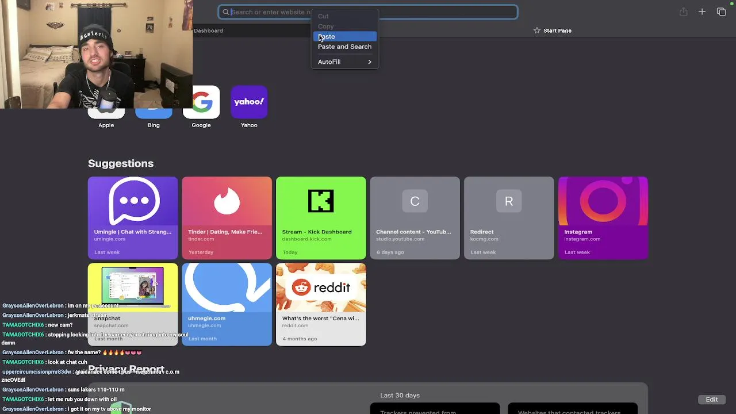Click Google label under icon

click(x=201, y=125)
